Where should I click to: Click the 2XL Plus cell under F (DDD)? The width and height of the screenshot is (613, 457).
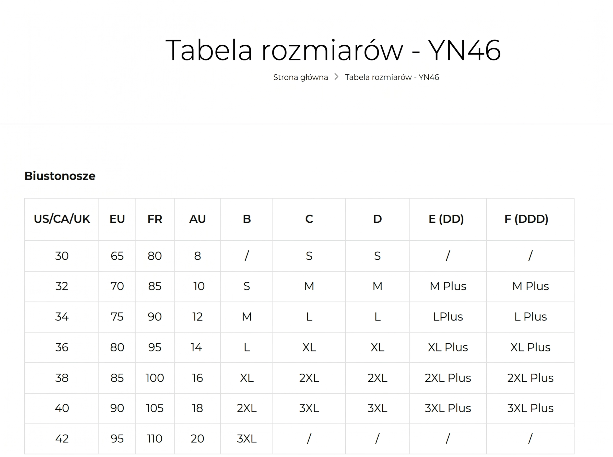[530, 378]
